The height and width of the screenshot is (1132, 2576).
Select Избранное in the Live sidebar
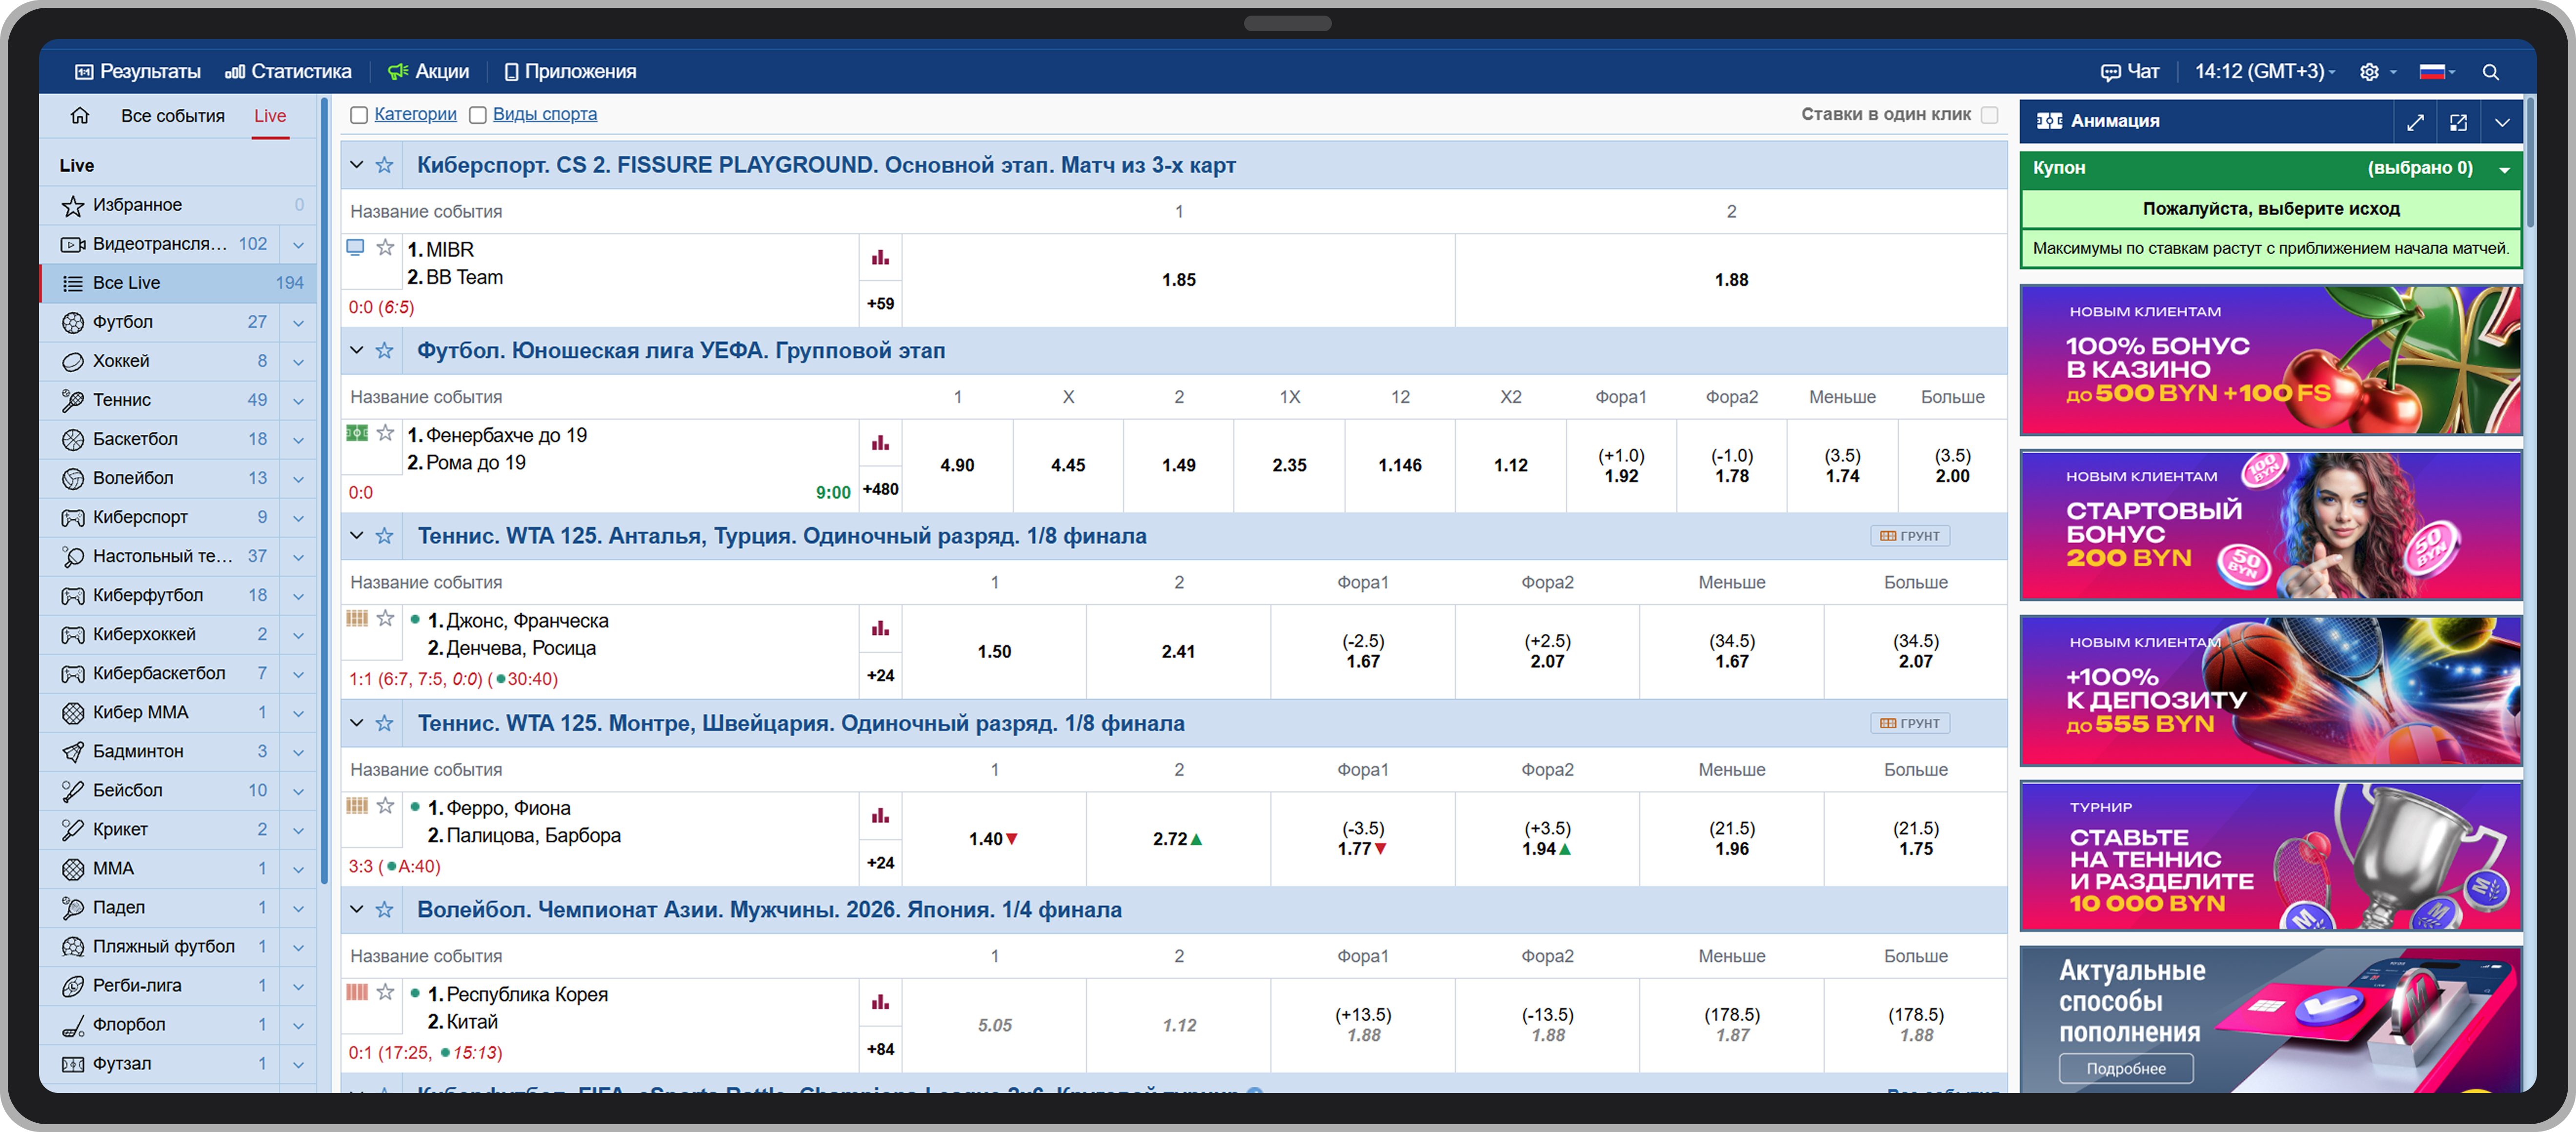178,205
